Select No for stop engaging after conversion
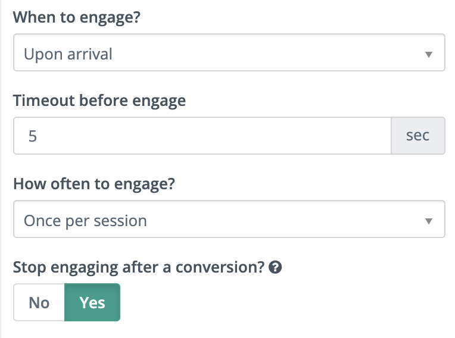Viewport: 455px width, 338px height. [39, 302]
